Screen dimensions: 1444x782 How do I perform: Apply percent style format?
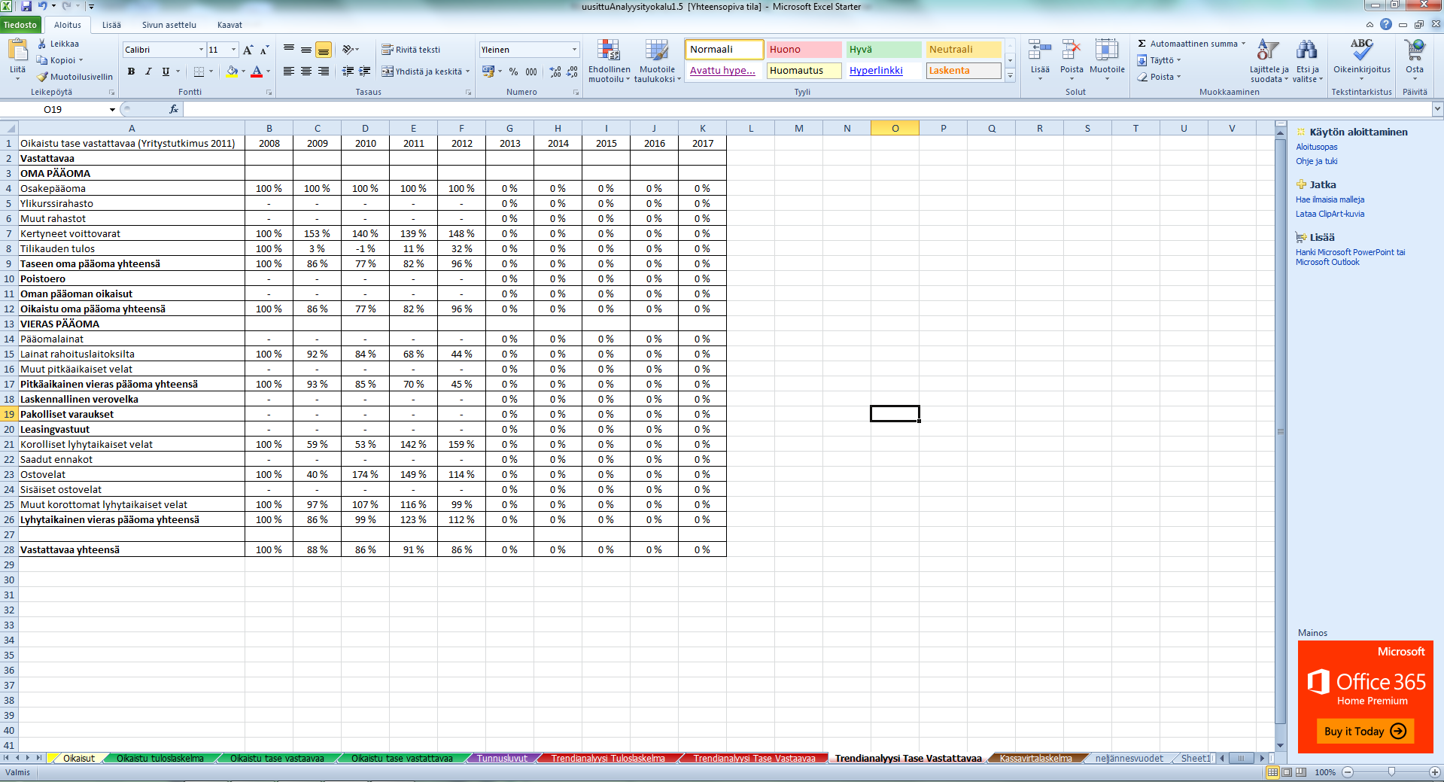coord(513,72)
